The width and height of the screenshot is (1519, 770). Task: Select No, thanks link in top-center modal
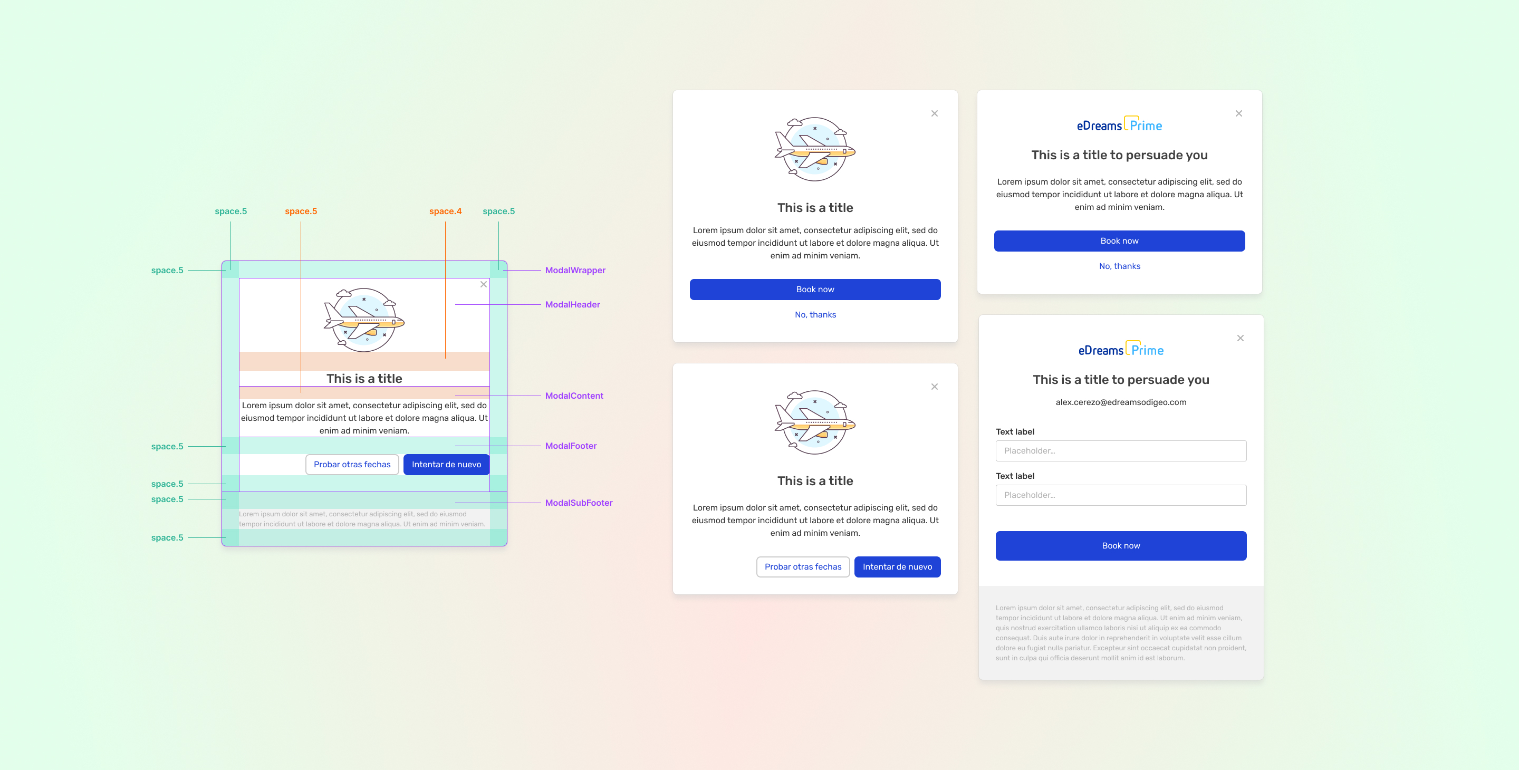(x=814, y=314)
